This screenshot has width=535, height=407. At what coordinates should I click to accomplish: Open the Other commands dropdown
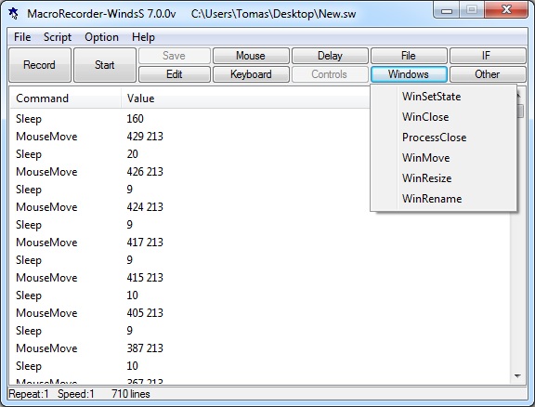click(488, 74)
